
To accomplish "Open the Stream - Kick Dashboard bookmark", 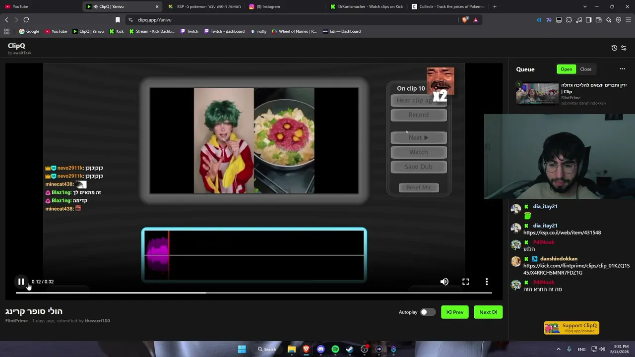I will click(151, 31).
